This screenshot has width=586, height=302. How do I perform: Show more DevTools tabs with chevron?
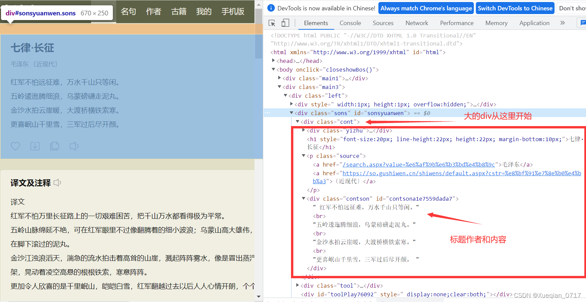[563, 23]
